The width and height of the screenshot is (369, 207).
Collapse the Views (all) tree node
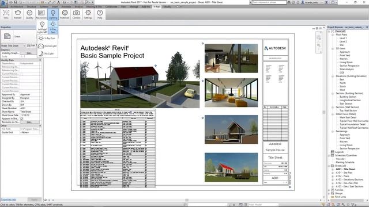(x=329, y=31)
